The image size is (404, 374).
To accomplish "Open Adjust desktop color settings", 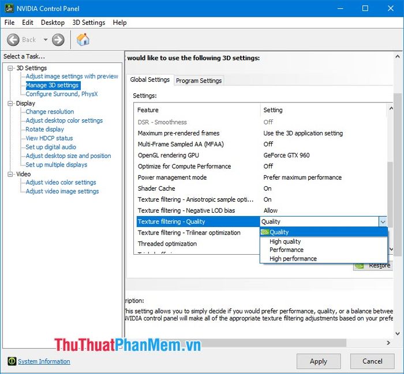I will [x=64, y=120].
